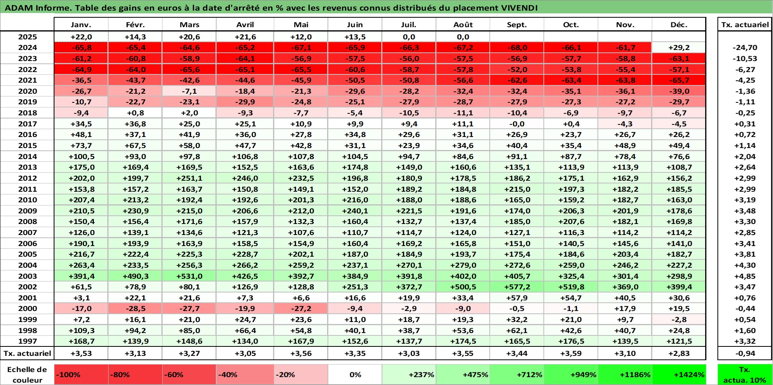
Task: Click the 'Janv.' column header
Action: 81,24
